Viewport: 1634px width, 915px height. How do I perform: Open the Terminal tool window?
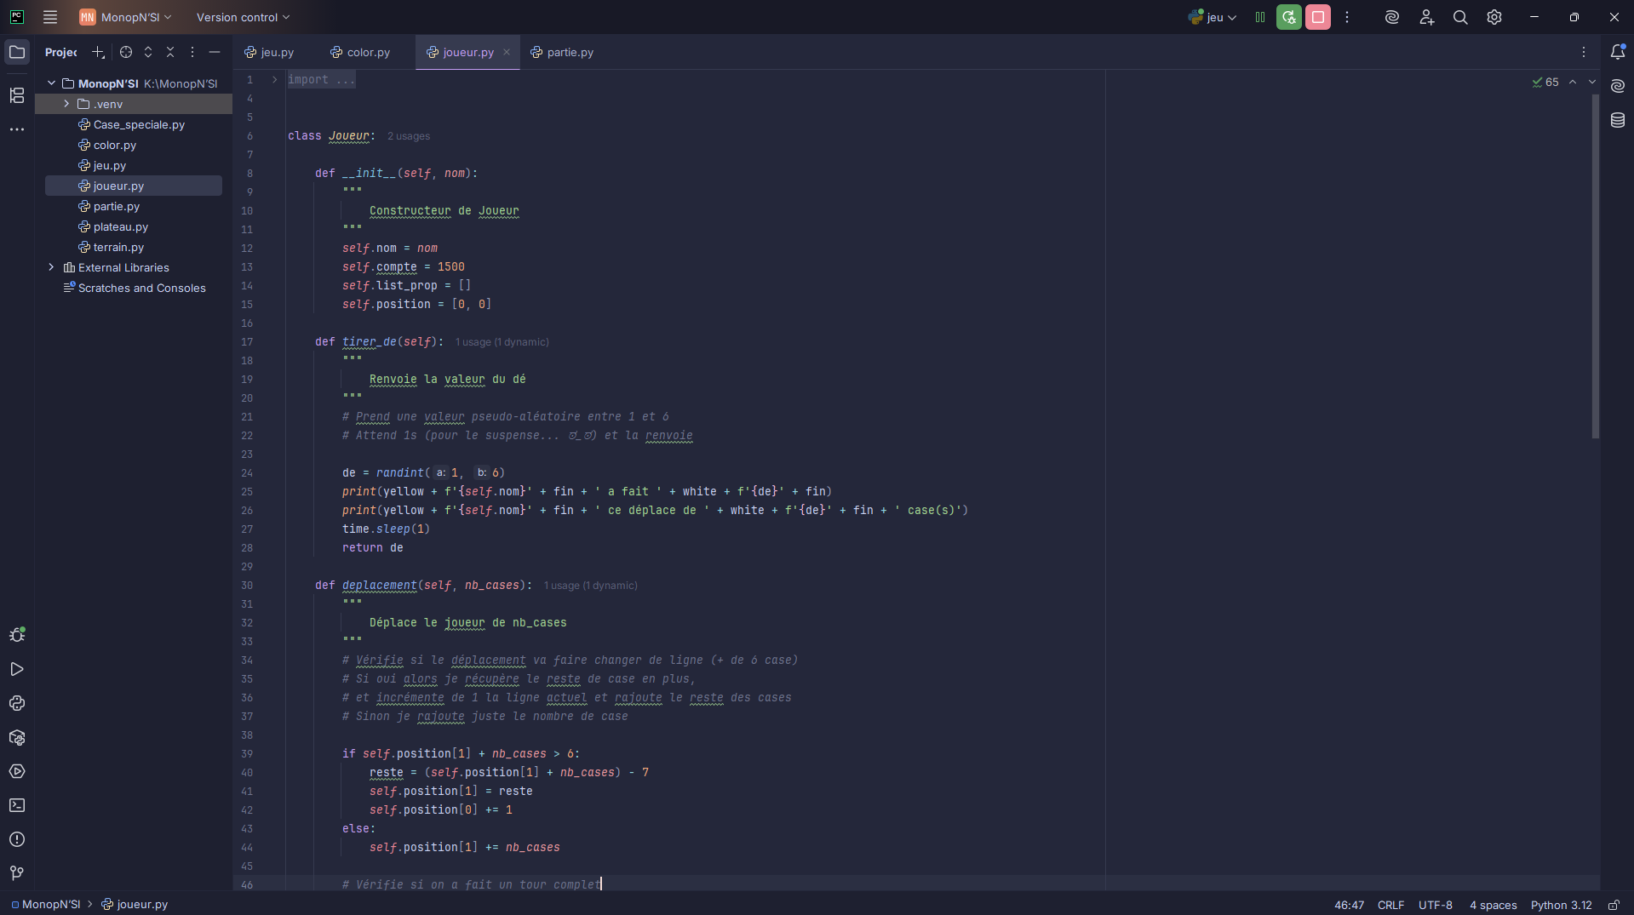click(17, 805)
